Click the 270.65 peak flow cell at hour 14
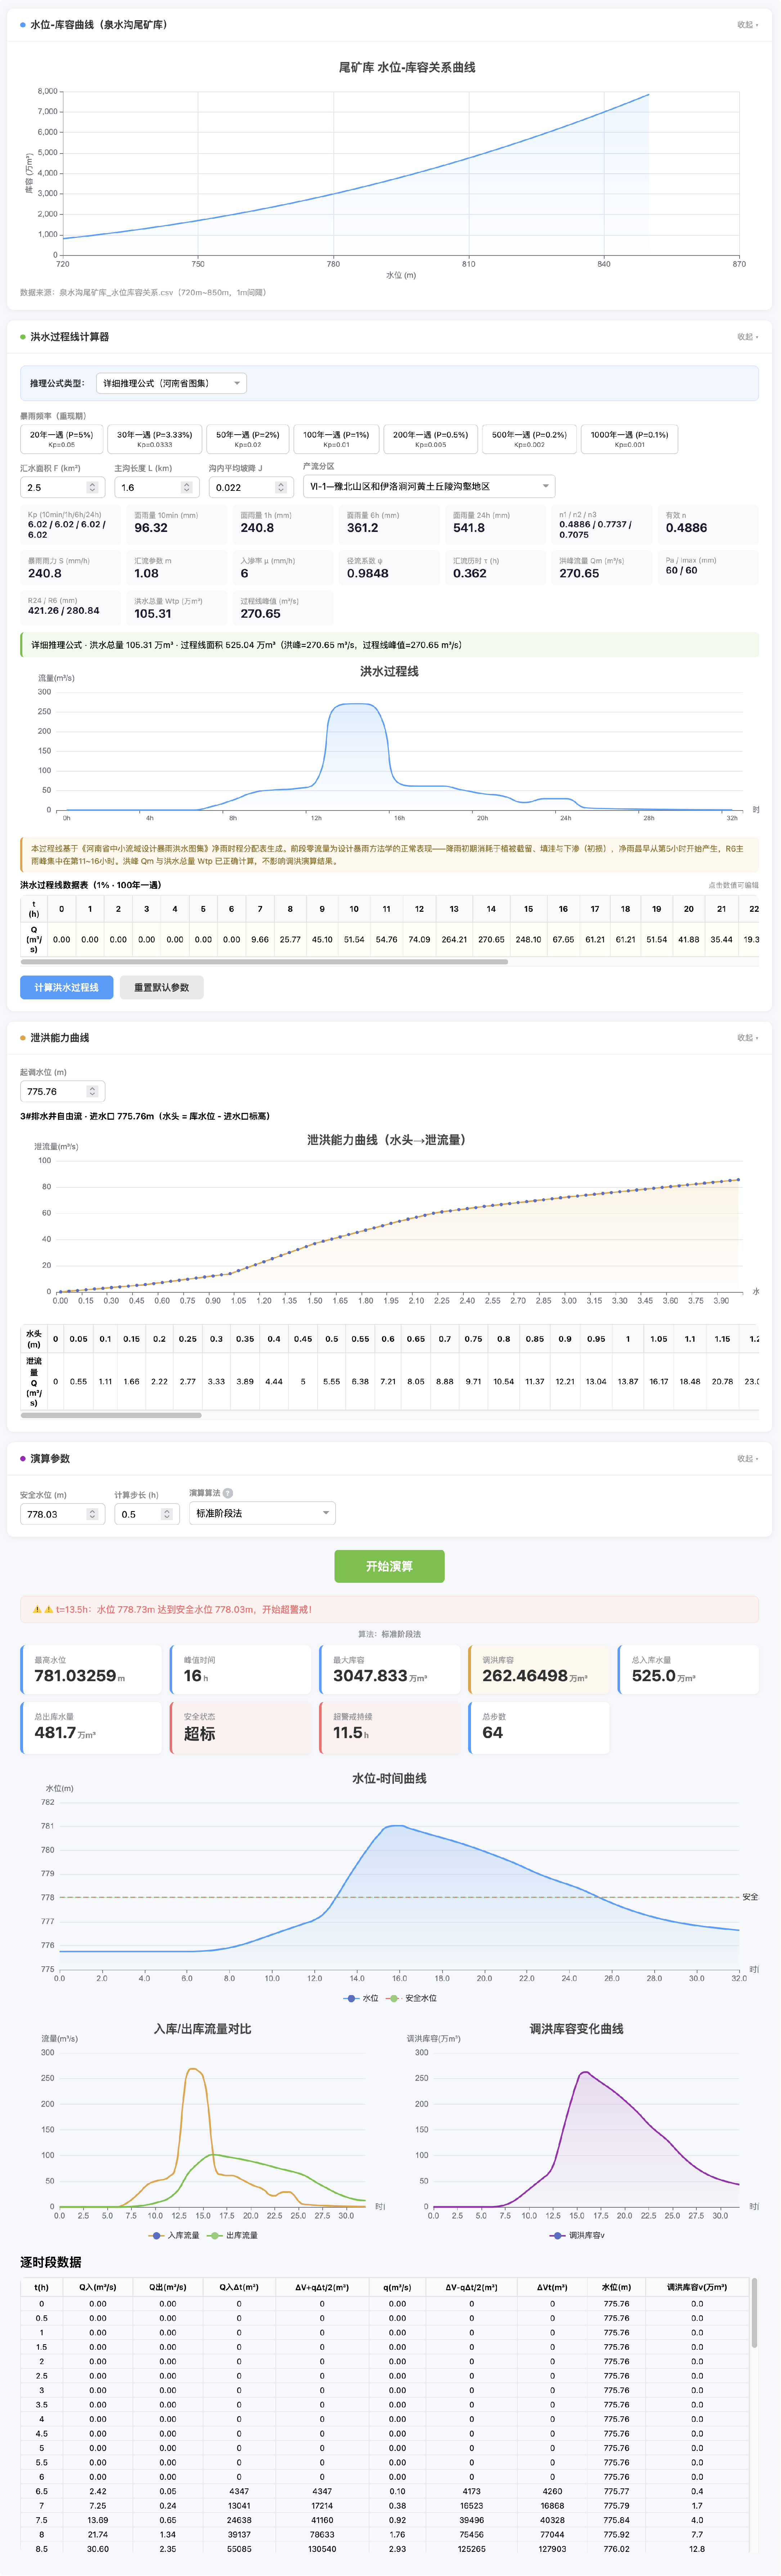781x2576 pixels. pos(492,940)
